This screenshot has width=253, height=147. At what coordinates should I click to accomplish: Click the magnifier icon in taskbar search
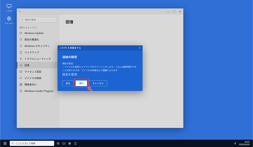13,143
